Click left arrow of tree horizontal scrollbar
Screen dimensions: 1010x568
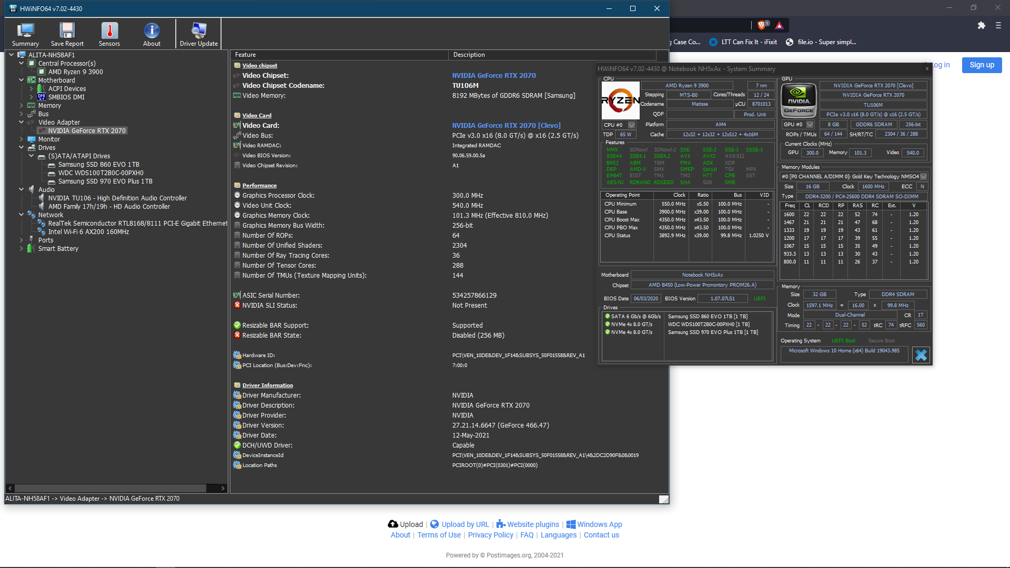click(x=10, y=488)
